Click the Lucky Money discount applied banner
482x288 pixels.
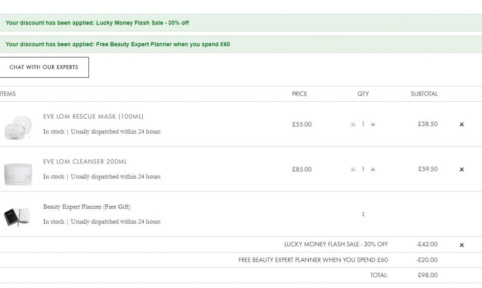(x=97, y=23)
